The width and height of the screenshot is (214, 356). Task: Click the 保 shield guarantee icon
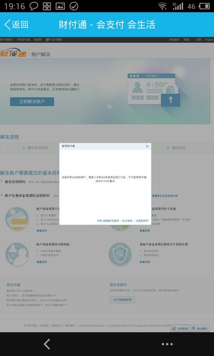[120, 254]
